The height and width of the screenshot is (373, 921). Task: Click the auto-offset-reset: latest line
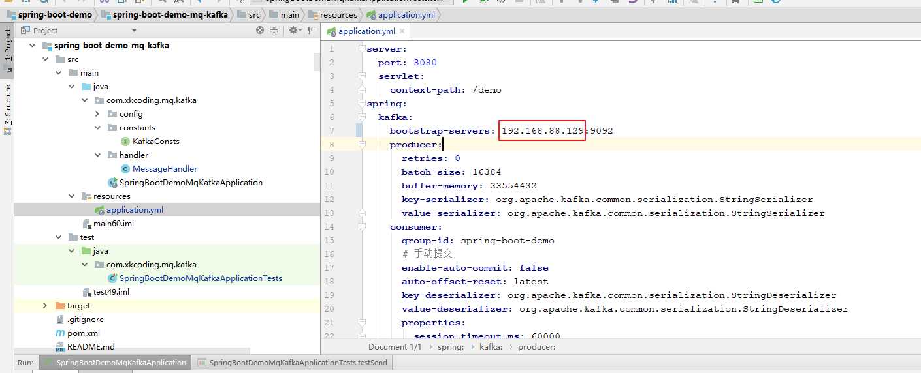[475, 282]
